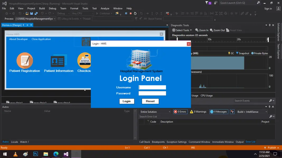Image resolution: width=282 pixels, height=158 pixels.
Task: Click About Developer on the Home form
Action: coord(18,39)
